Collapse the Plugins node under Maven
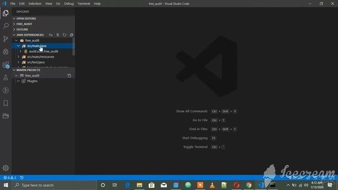The height and width of the screenshot is (190, 338). coord(18,81)
